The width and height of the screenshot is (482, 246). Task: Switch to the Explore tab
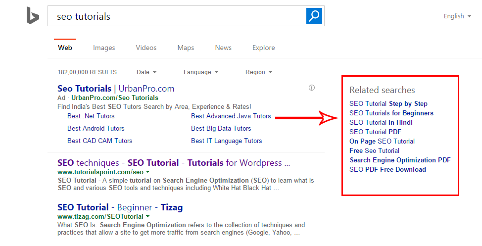point(263,48)
